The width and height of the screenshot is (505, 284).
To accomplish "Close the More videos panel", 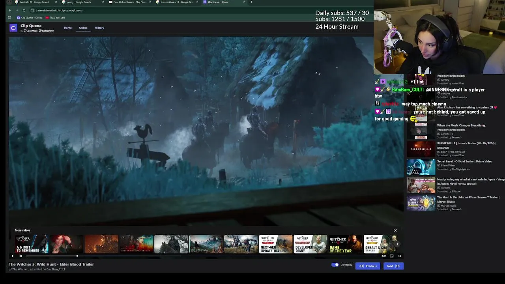I will 395,230.
